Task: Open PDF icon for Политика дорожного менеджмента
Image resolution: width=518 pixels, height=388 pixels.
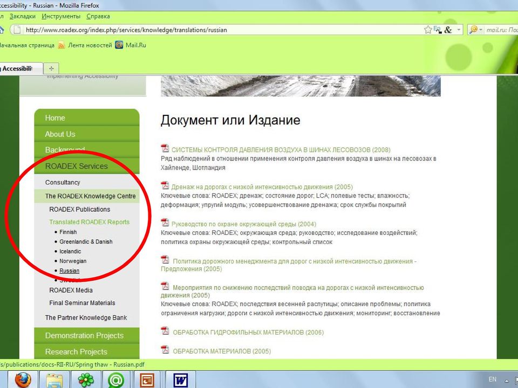Action: pyautogui.click(x=165, y=260)
